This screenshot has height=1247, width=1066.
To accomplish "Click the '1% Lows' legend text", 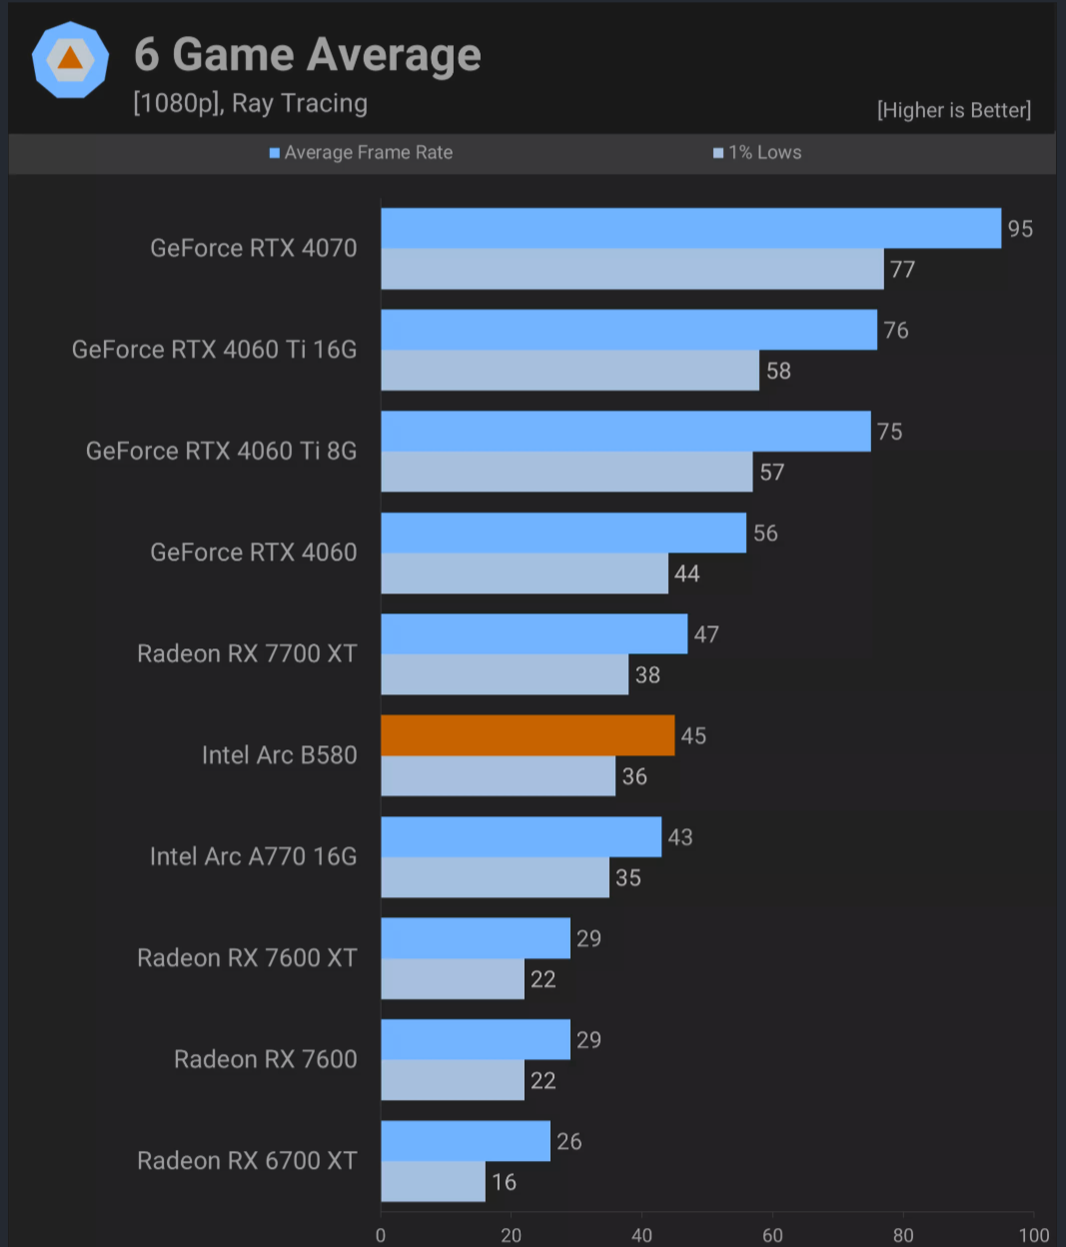I will pos(764,153).
